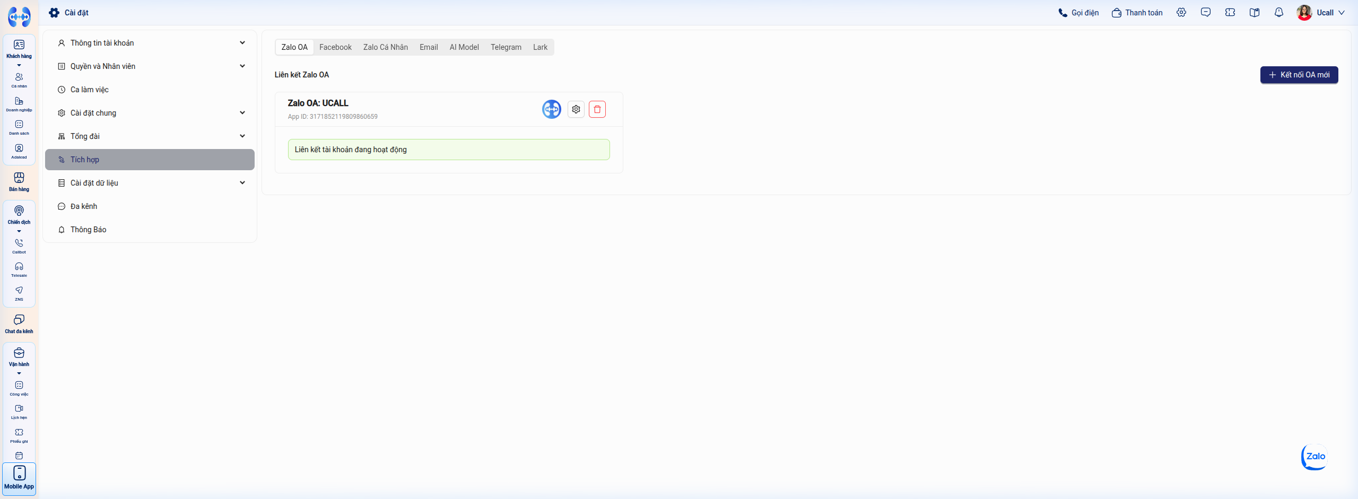This screenshot has height=499, width=1358.
Task: Click the UCall logo in the sidebar
Action: point(19,16)
